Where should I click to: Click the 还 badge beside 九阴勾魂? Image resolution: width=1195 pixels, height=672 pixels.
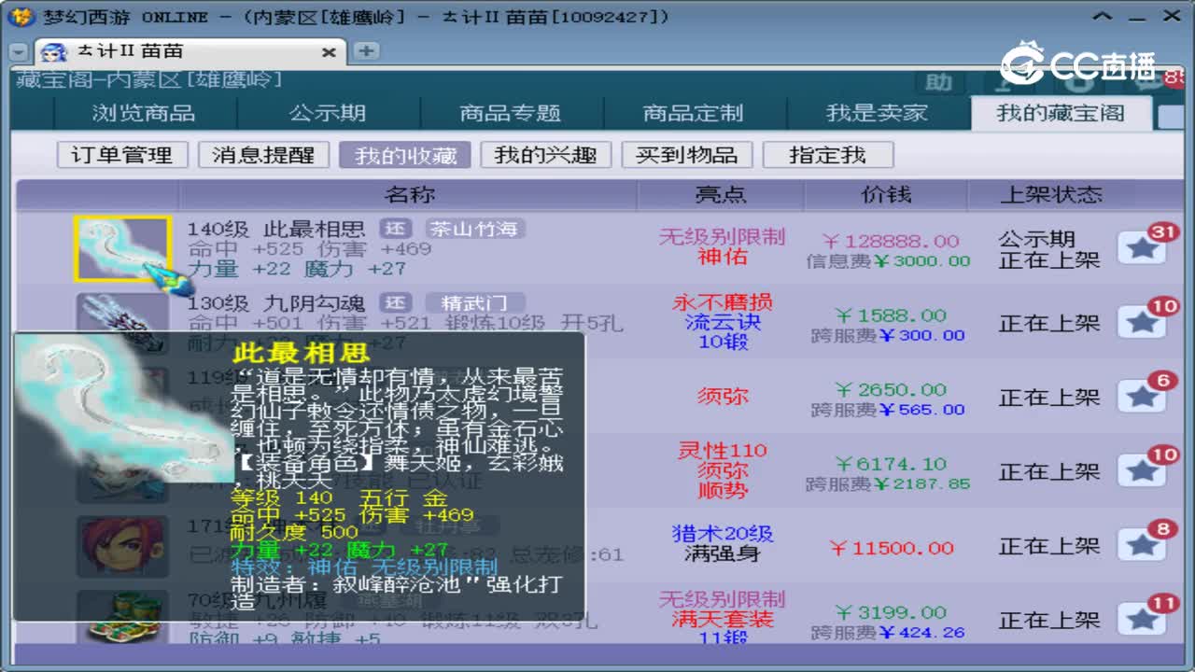pos(396,303)
